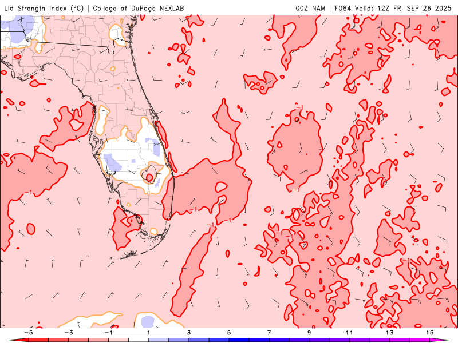Pick the magenta swatch just left of the 15 tick
458x343 pixels.
[420, 340]
